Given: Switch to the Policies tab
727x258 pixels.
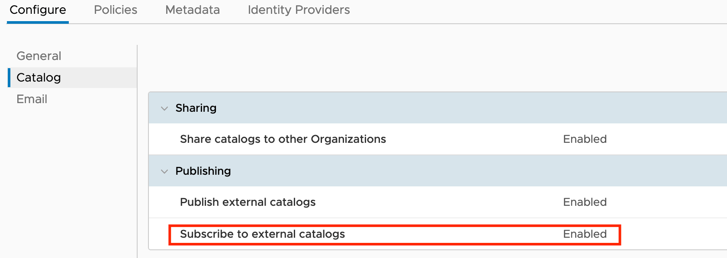Looking at the screenshot, I should [116, 10].
